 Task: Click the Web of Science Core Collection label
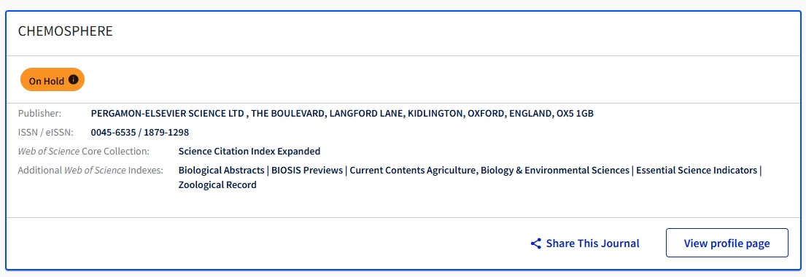click(x=84, y=151)
